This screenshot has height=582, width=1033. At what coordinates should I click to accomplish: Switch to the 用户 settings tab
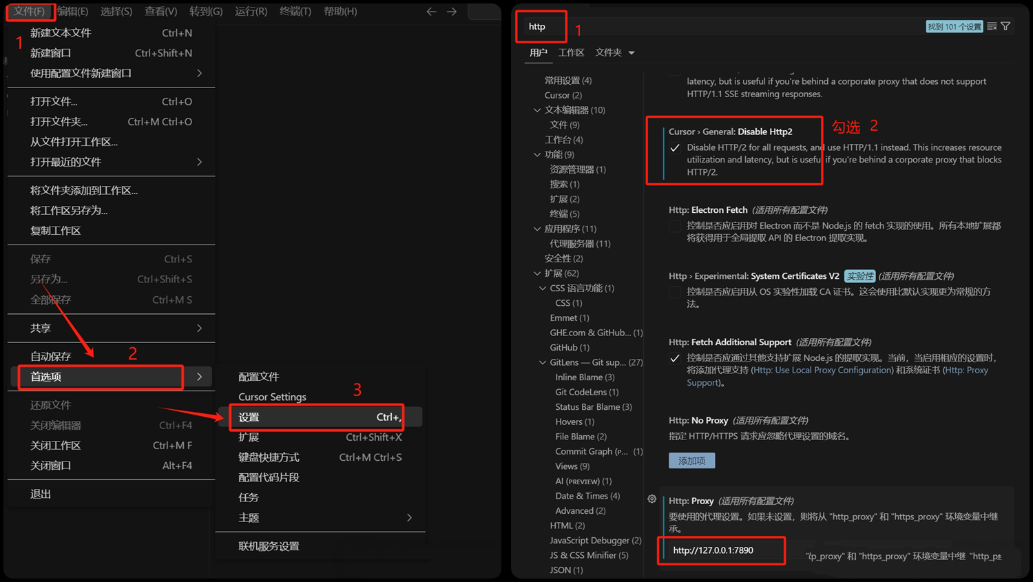coord(539,52)
